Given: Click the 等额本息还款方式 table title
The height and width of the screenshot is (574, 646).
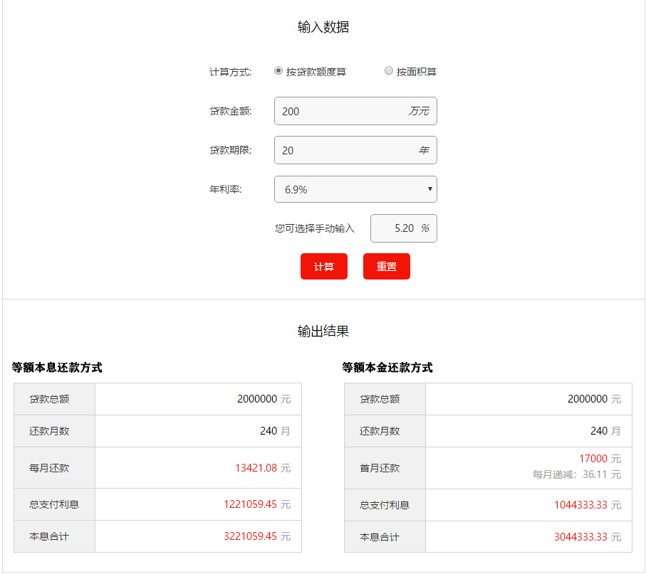Looking at the screenshot, I should click(57, 368).
